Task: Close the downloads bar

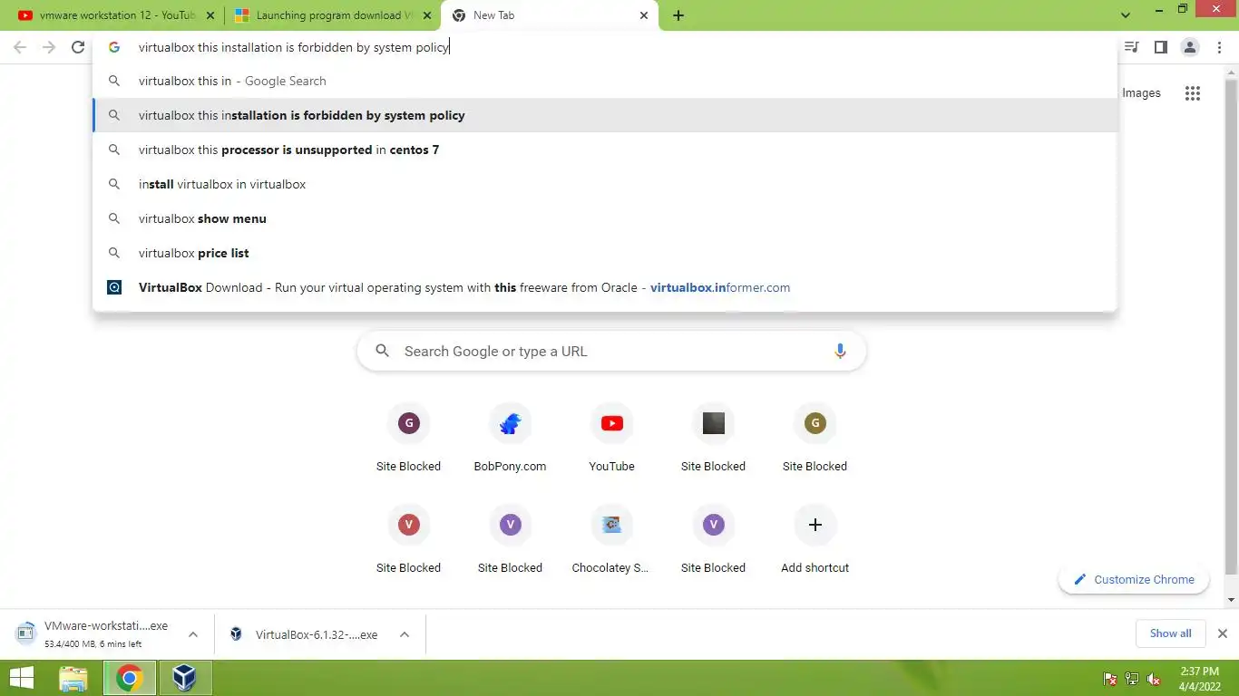Action: click(x=1223, y=633)
